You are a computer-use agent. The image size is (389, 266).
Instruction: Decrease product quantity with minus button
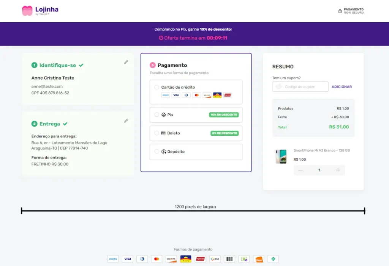point(300,170)
